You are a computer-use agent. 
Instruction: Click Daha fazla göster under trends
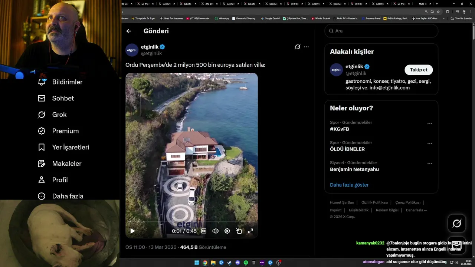349,185
